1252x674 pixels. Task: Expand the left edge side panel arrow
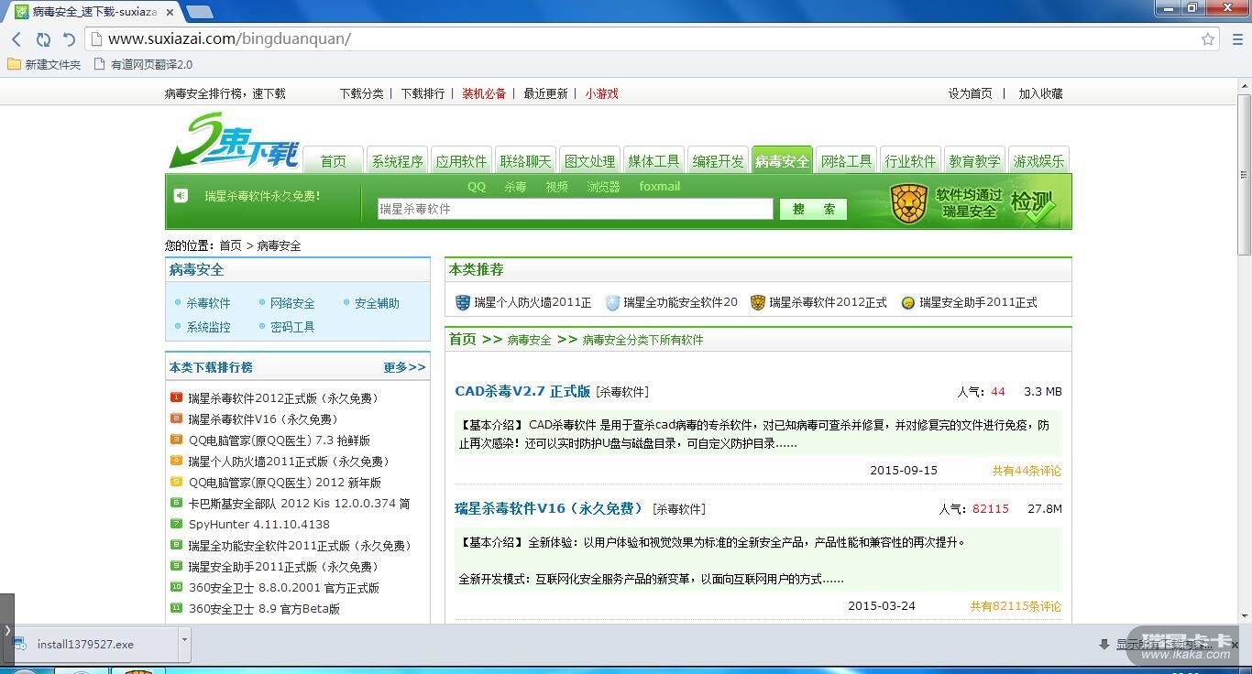tap(7, 630)
